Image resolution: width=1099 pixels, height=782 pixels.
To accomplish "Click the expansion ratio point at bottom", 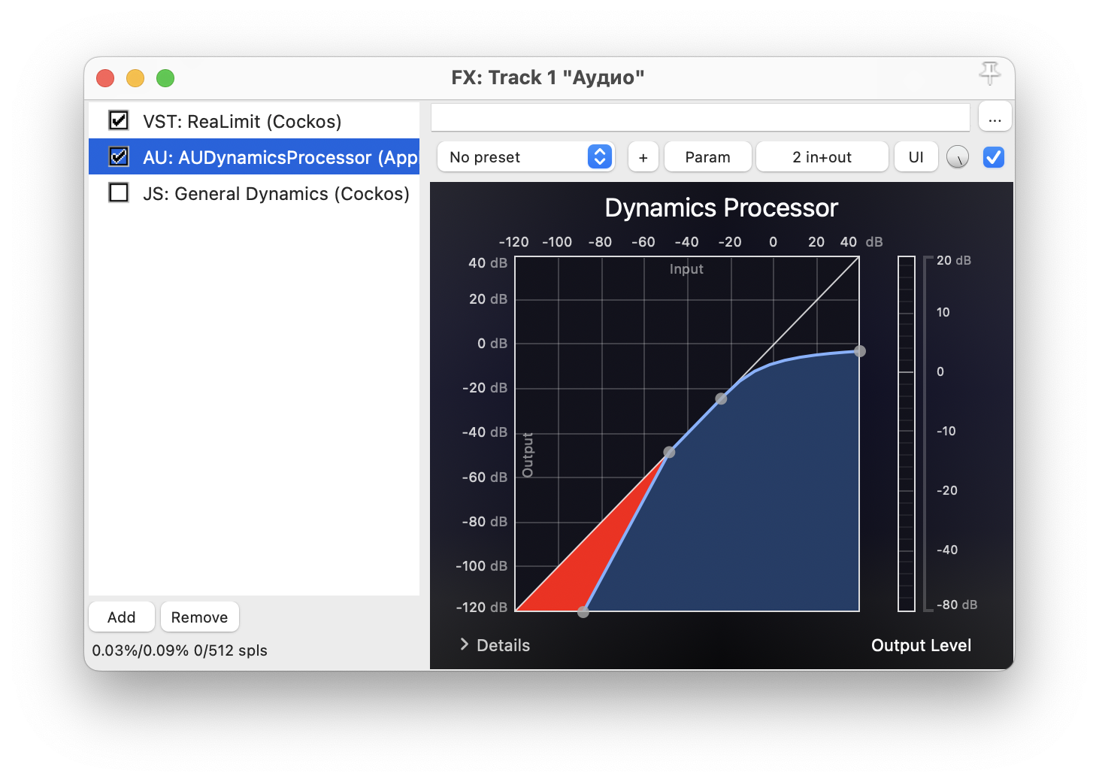I will tap(583, 611).
